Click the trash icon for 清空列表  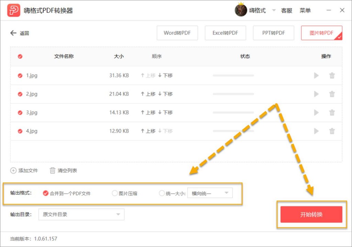pyautogui.click(x=52, y=170)
